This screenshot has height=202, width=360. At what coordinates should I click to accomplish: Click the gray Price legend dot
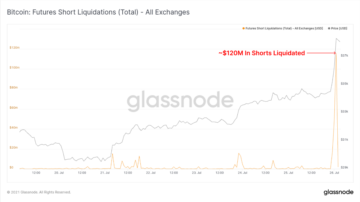click(329, 28)
